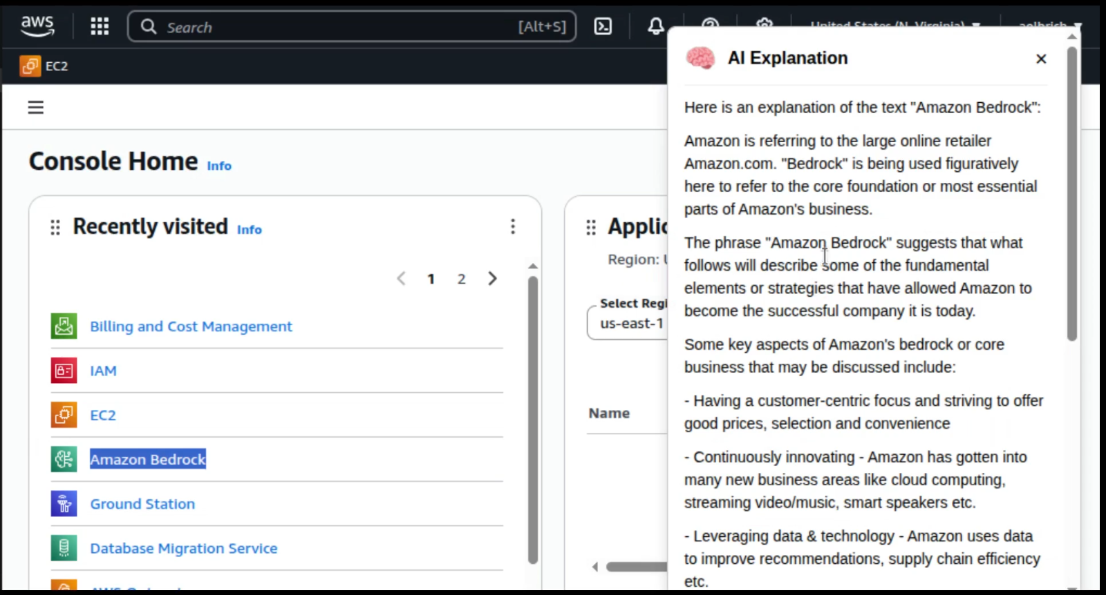Click Info link next to Recently visited

(250, 229)
